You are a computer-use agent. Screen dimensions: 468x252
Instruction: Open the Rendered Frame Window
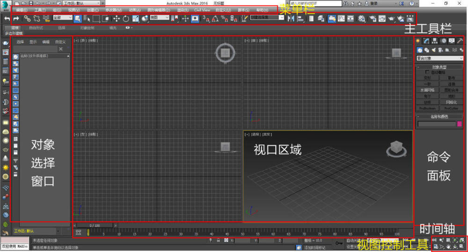pos(382,19)
